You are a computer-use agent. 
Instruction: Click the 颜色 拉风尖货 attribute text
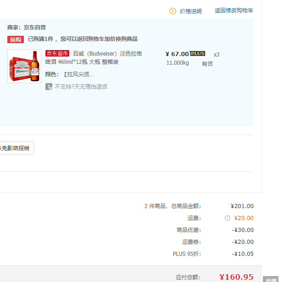tap(70, 74)
